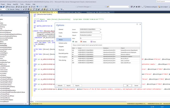Open the window layout icon dropdown arrow
The width and height of the screenshot is (170, 108).
tap(141, 7)
